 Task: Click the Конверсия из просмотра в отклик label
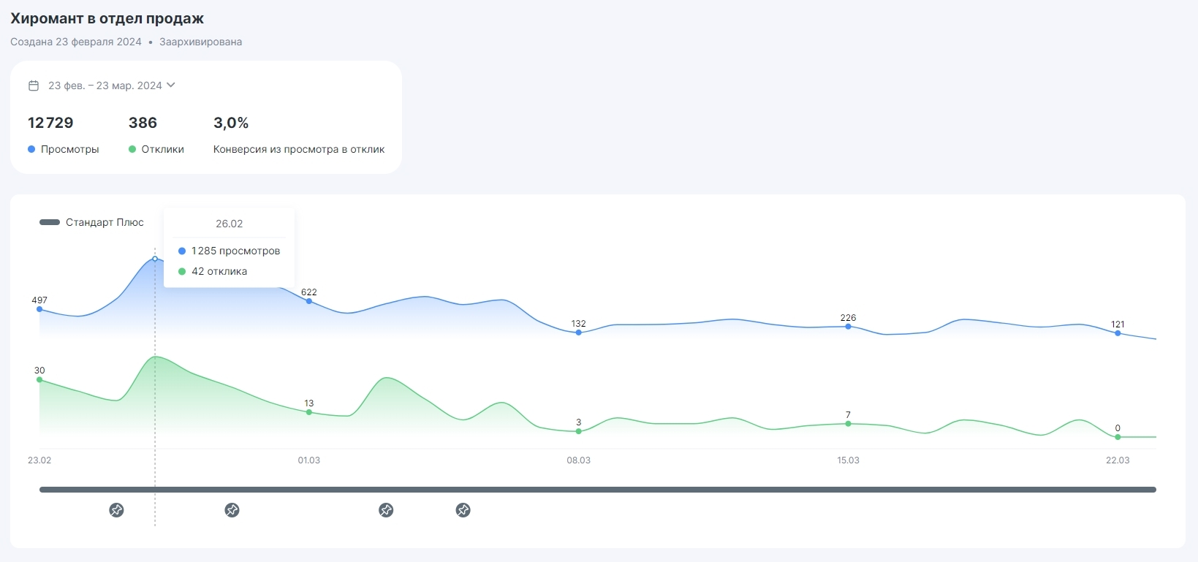(x=299, y=149)
